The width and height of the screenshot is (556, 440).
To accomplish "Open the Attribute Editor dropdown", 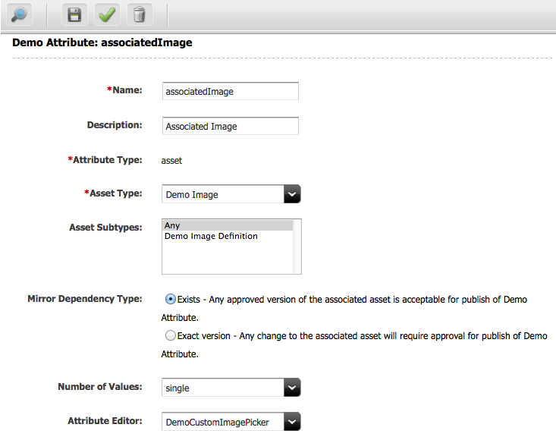I will click(x=231, y=422).
